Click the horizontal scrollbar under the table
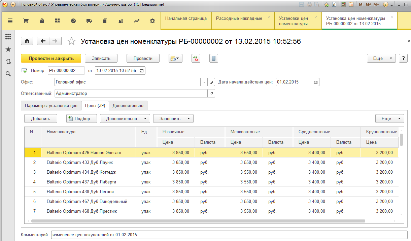The width and height of the screenshot is (411, 241). 198,221
